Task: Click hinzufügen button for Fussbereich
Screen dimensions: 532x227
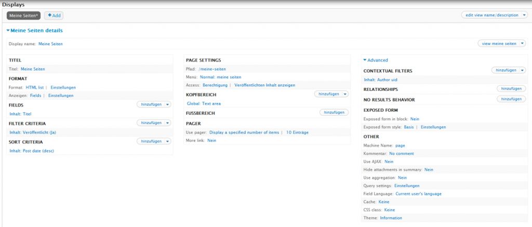Action: point(334,112)
